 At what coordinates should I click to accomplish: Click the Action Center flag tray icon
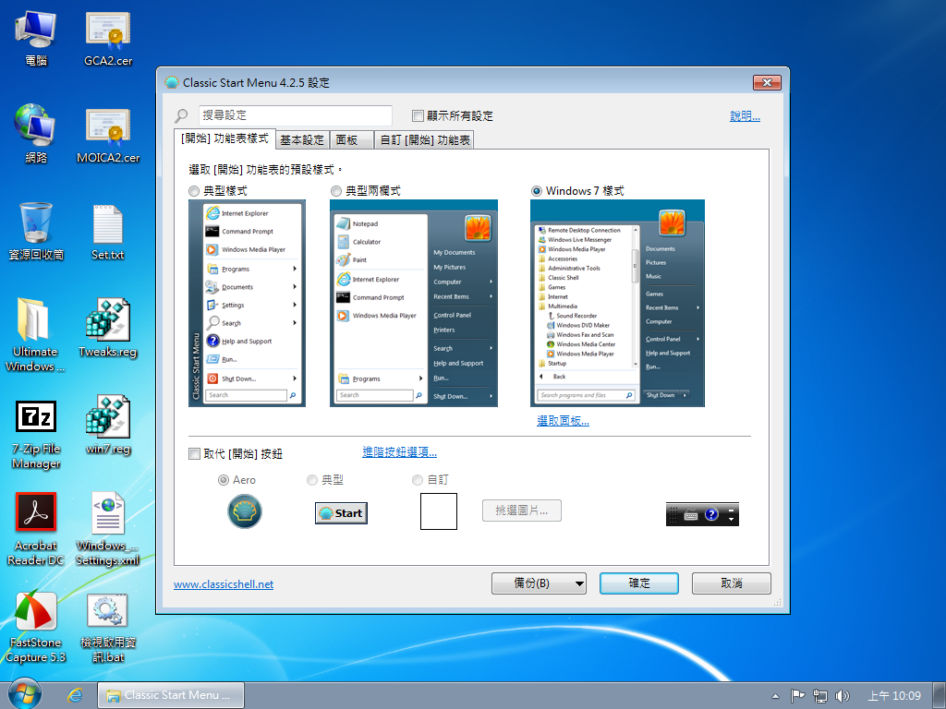tap(797, 696)
